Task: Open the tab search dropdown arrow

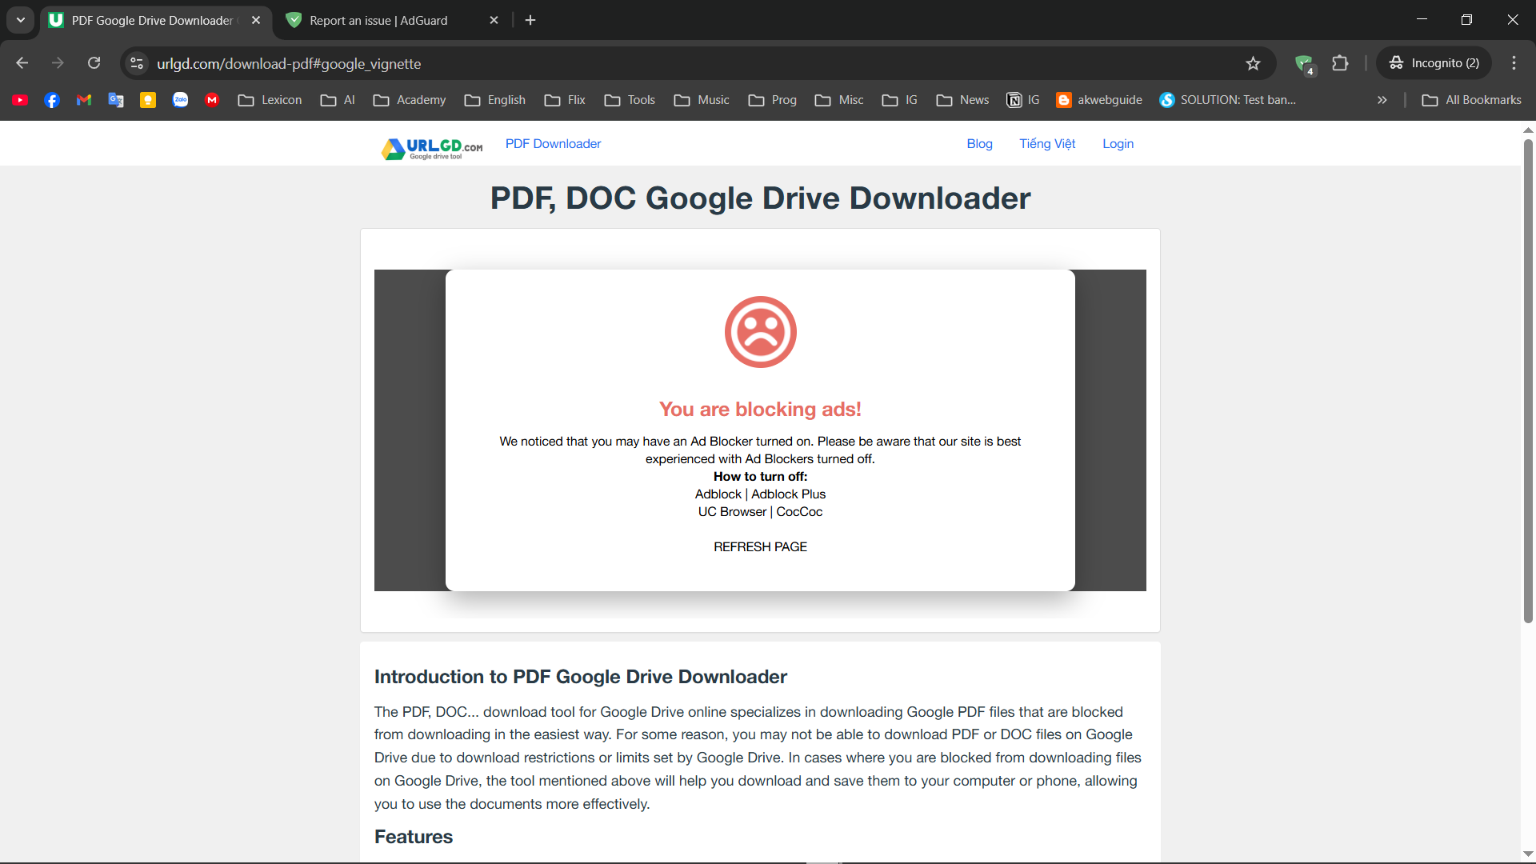Action: [21, 20]
